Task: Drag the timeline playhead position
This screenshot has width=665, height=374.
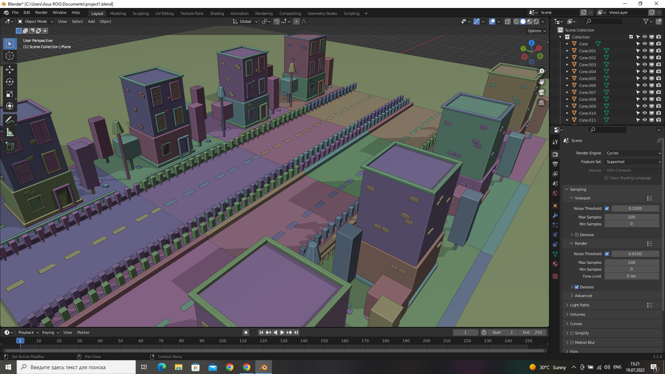Action: 20,341
